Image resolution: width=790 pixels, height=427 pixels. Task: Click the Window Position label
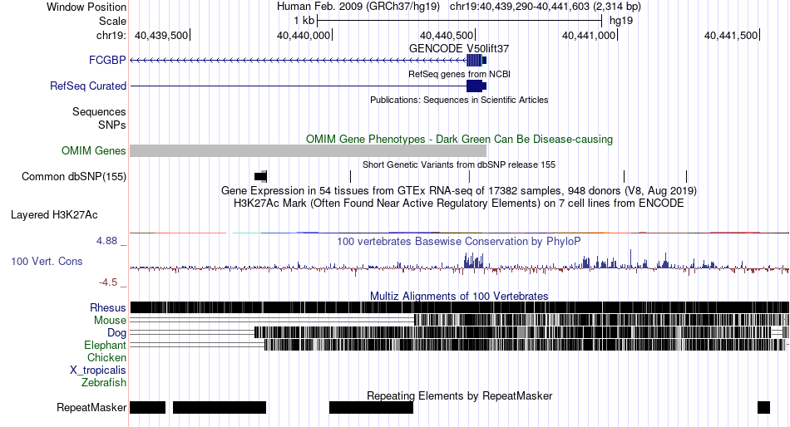[x=86, y=7]
